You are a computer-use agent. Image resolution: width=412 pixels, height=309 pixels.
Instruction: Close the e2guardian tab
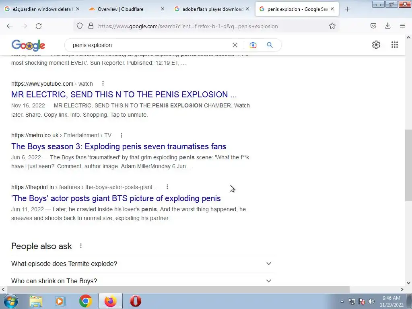click(x=78, y=9)
